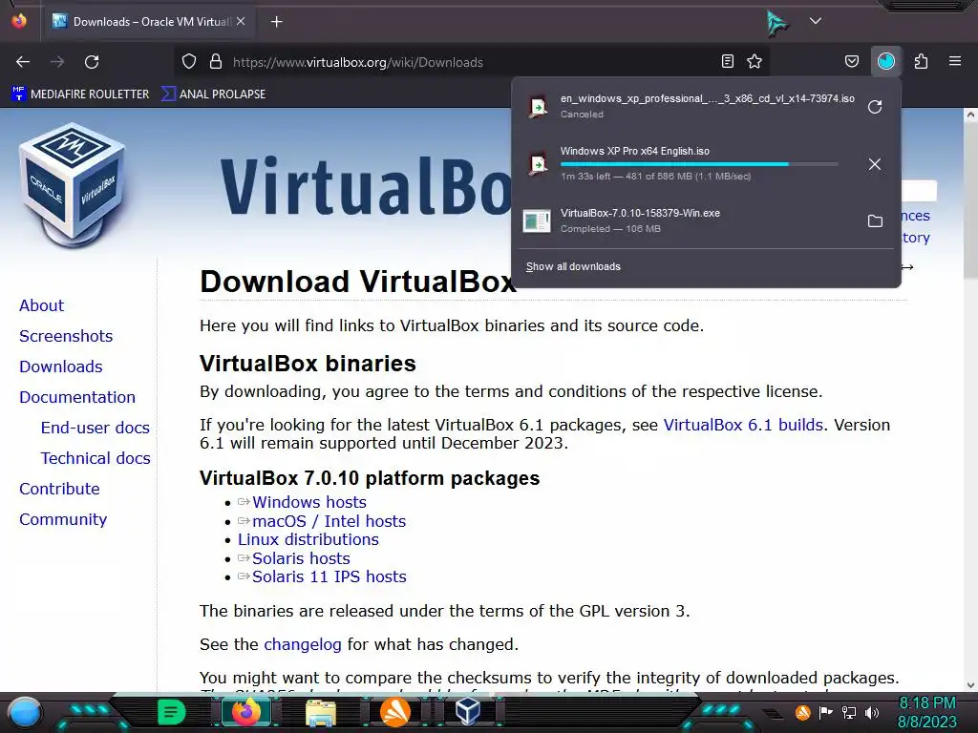Click the scrollbar up arrow
Viewport: 978px width, 733px height.
pyautogui.click(x=970, y=115)
